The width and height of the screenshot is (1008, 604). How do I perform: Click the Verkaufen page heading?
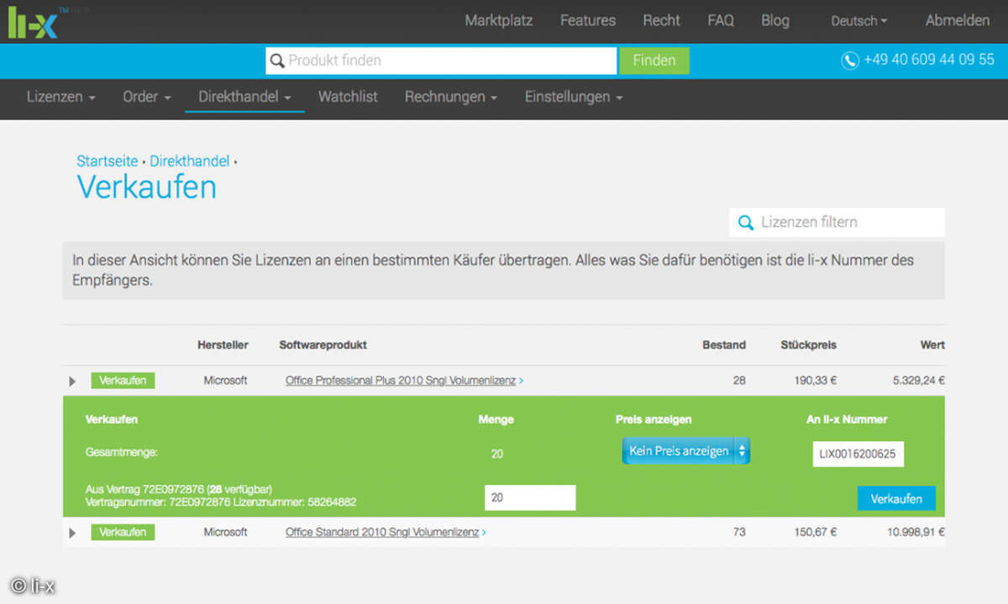pos(147,186)
